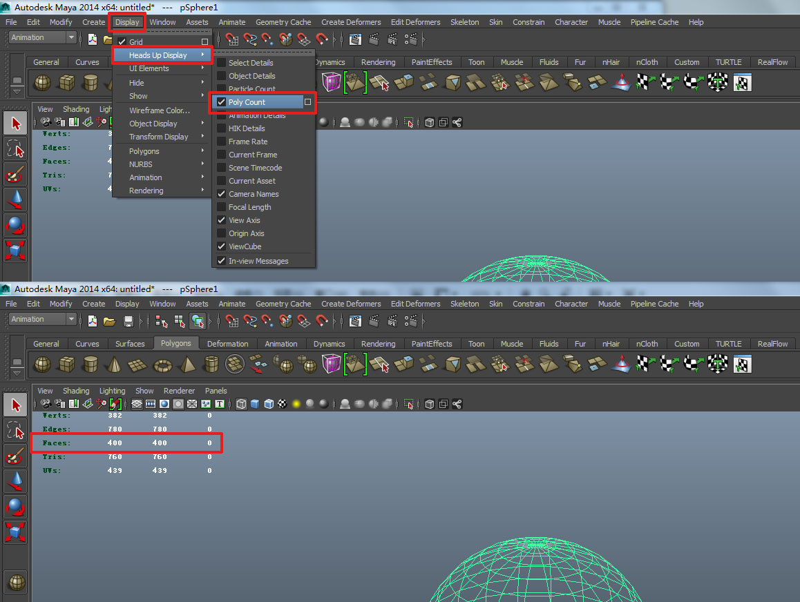Uncheck View Axis option
This screenshot has width=800, height=602.
(222, 220)
